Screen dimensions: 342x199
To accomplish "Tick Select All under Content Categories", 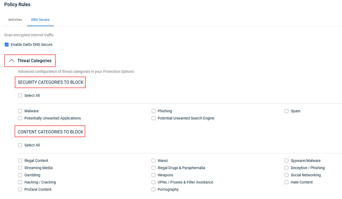I will tap(20, 145).
